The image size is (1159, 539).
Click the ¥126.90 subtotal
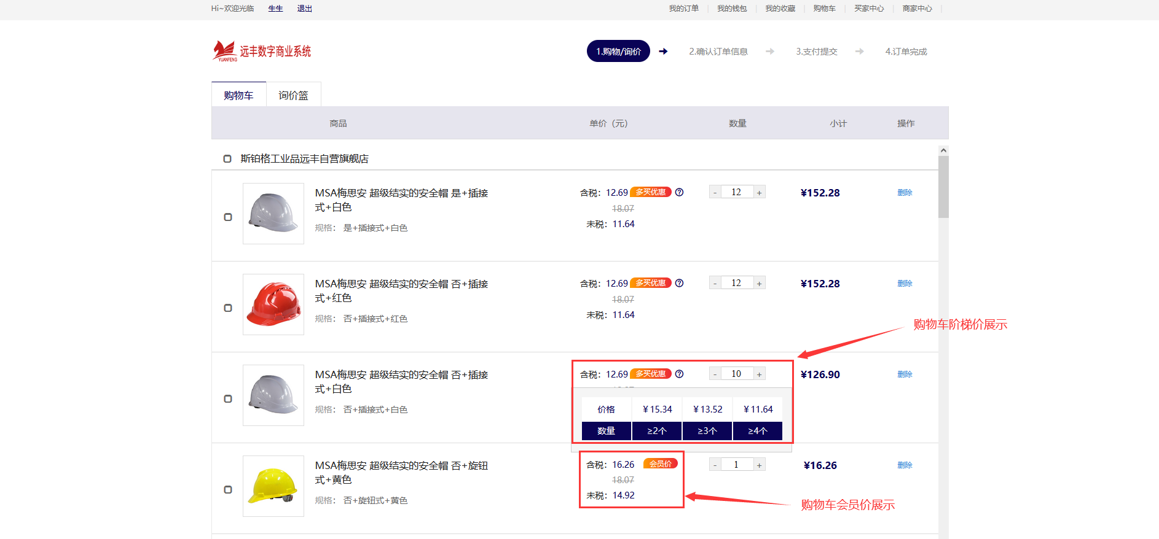[820, 374]
